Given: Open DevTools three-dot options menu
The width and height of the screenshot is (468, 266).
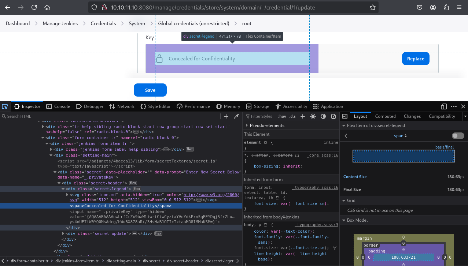Looking at the screenshot, I should click(454, 106).
